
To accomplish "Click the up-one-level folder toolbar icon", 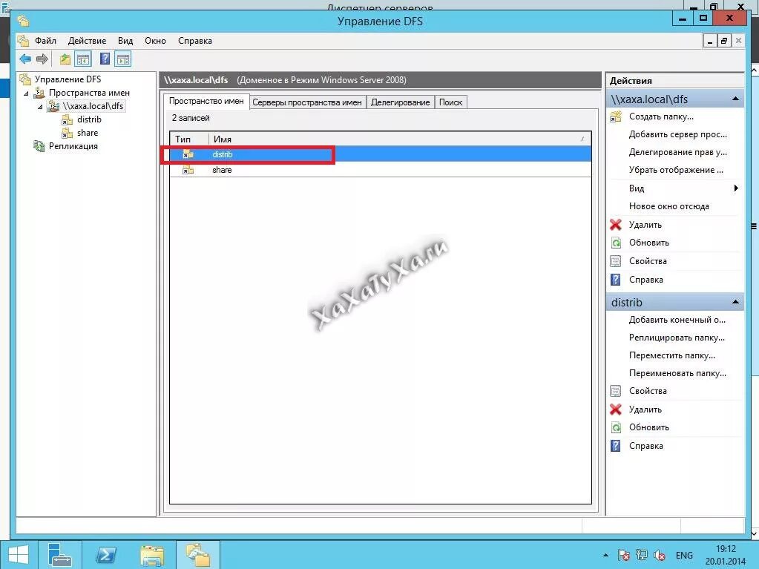I will point(65,59).
